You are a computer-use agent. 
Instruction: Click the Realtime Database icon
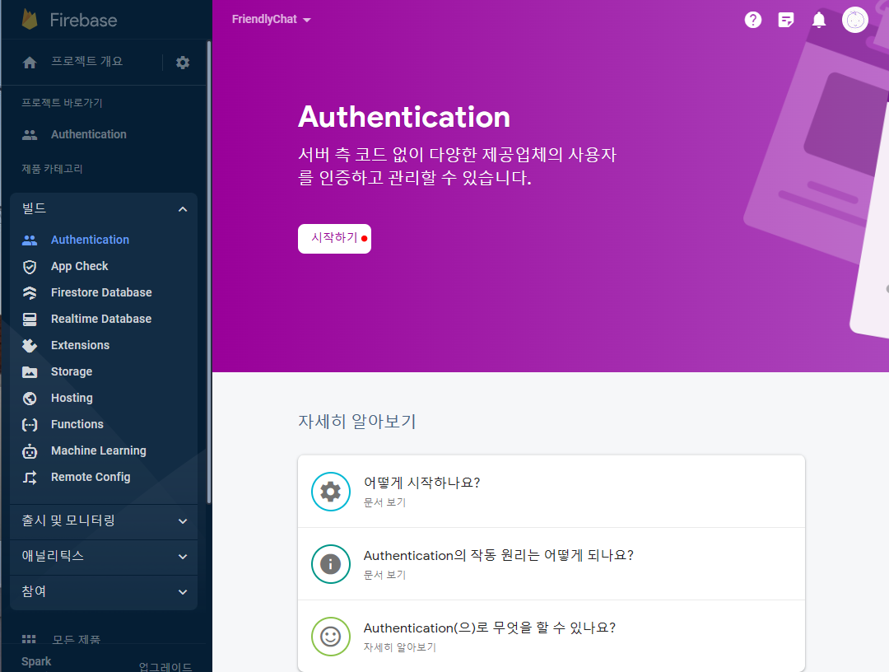pyautogui.click(x=30, y=320)
